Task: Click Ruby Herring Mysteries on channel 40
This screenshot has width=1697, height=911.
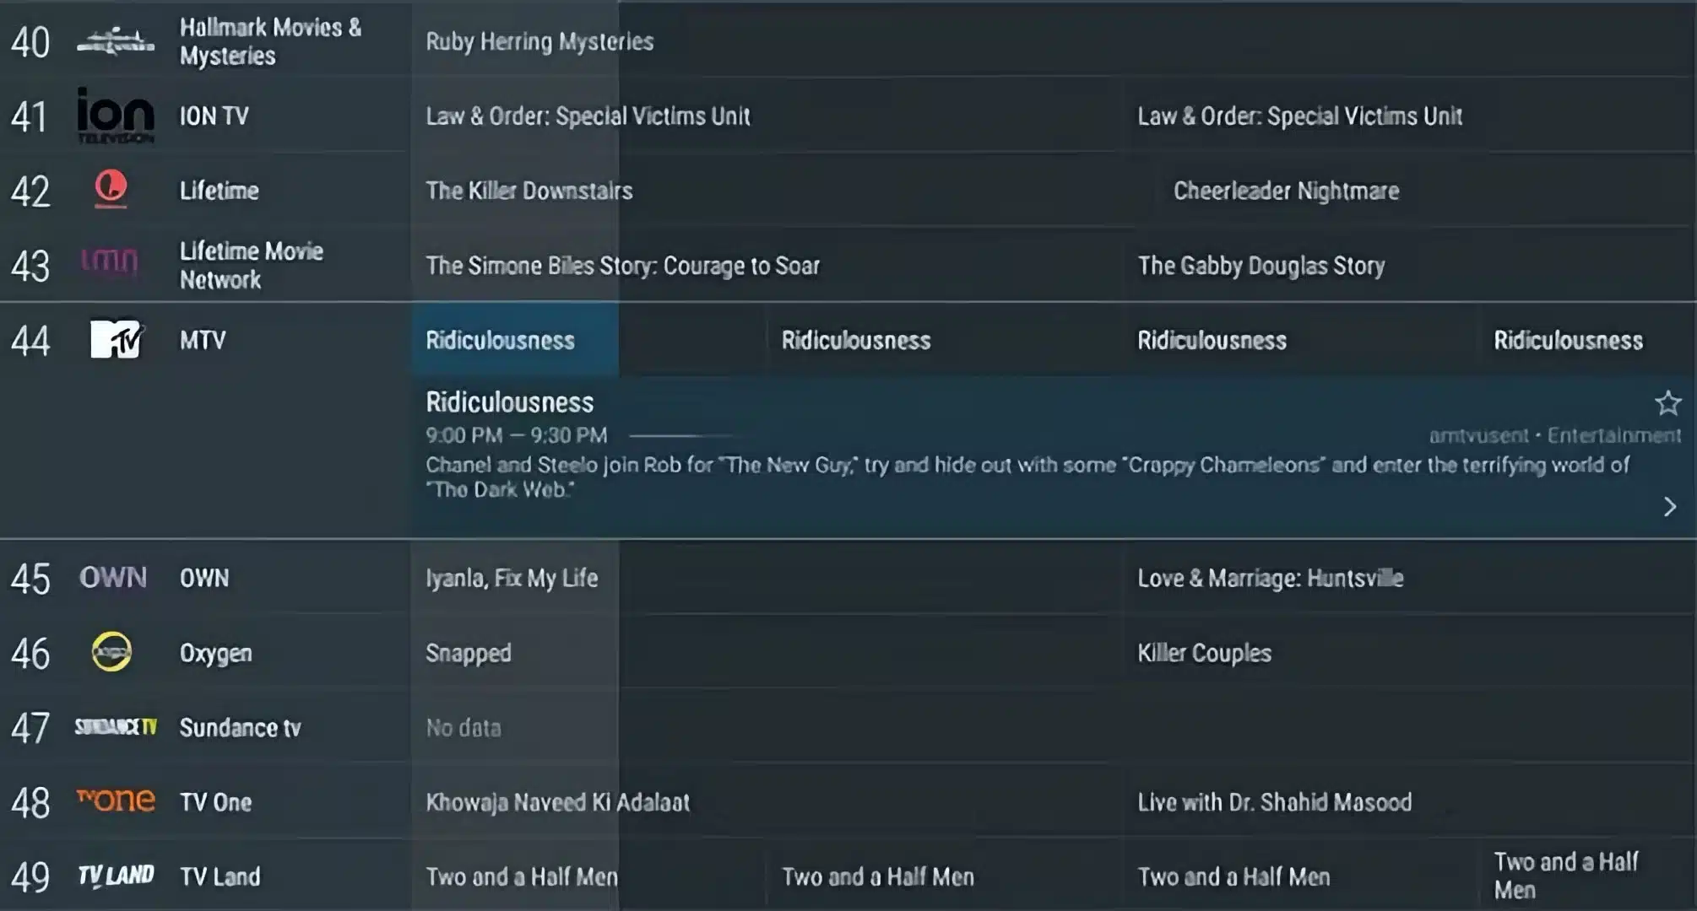Action: click(539, 41)
